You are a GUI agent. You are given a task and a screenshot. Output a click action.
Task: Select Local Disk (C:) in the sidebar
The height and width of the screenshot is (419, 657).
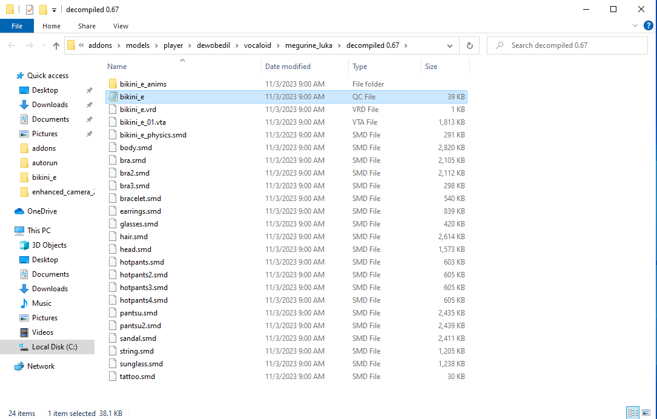click(x=54, y=347)
